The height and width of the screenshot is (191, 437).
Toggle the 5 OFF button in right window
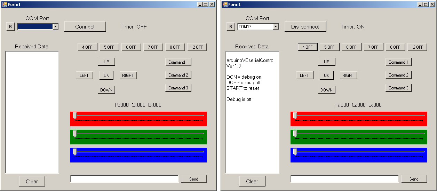pyautogui.click(x=329, y=47)
